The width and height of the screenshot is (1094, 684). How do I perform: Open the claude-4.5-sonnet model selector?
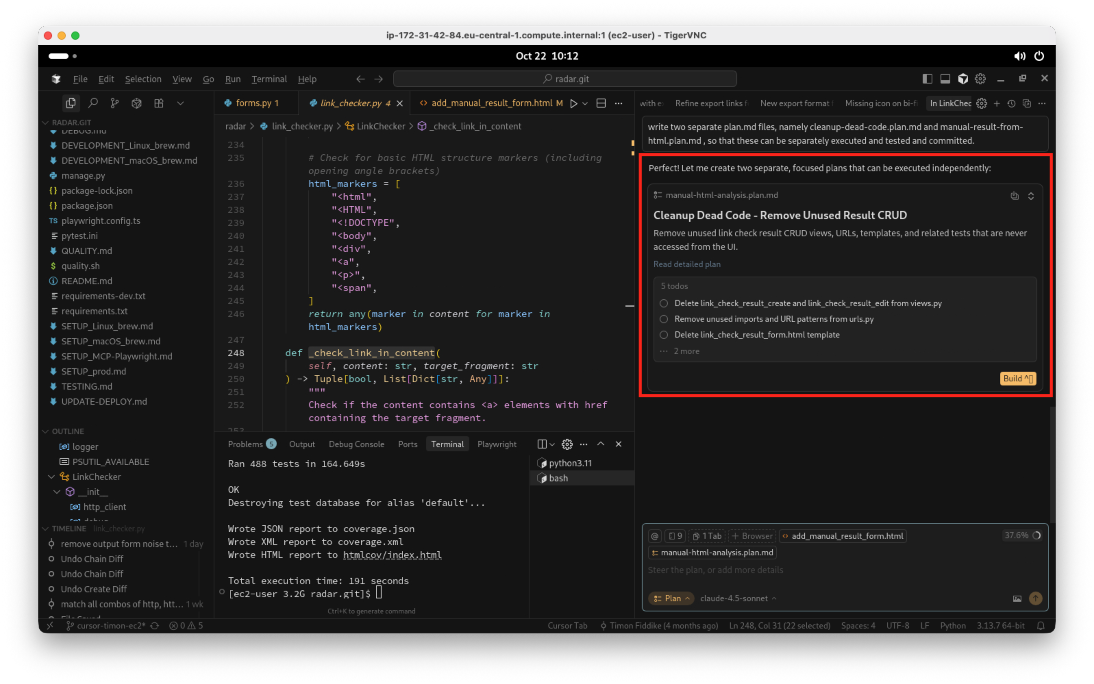[x=737, y=598]
